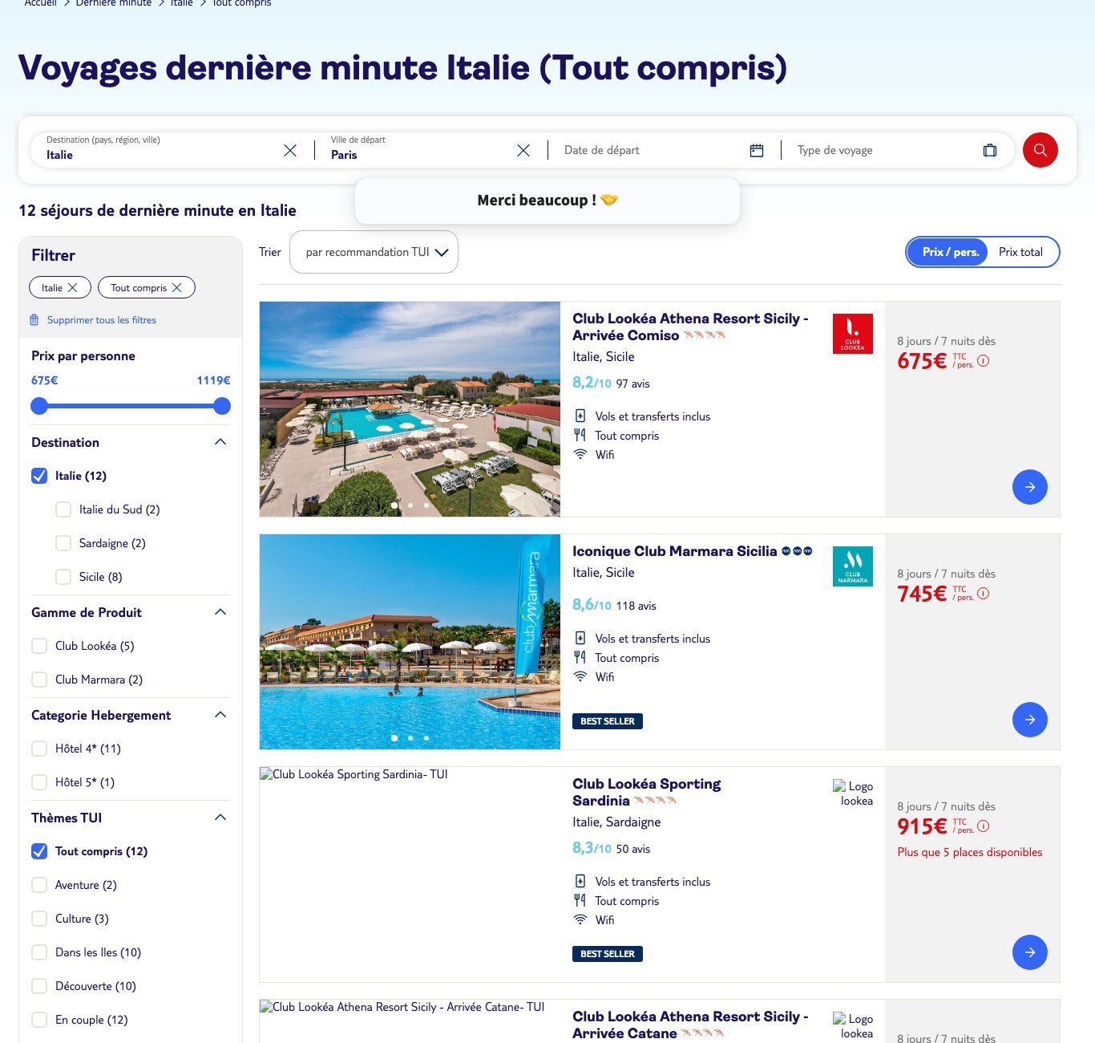
Task: Check the Hôtel 5* (1) checkbox
Action: click(x=39, y=782)
